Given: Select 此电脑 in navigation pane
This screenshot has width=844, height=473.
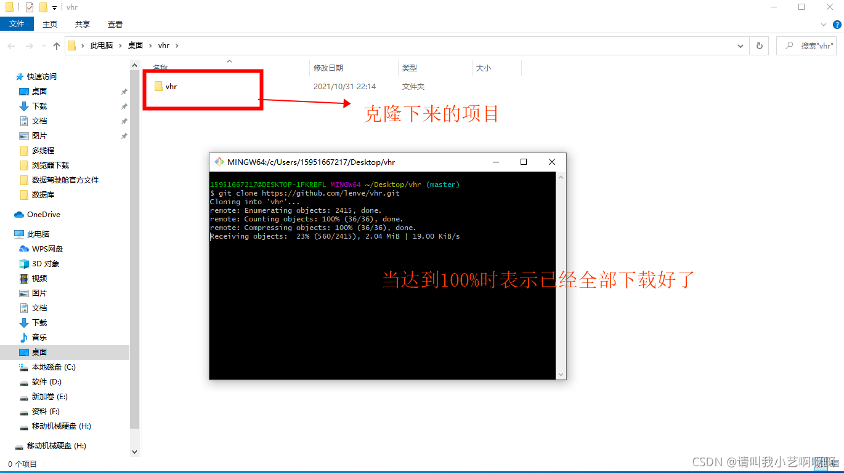Looking at the screenshot, I should pyautogui.click(x=38, y=234).
